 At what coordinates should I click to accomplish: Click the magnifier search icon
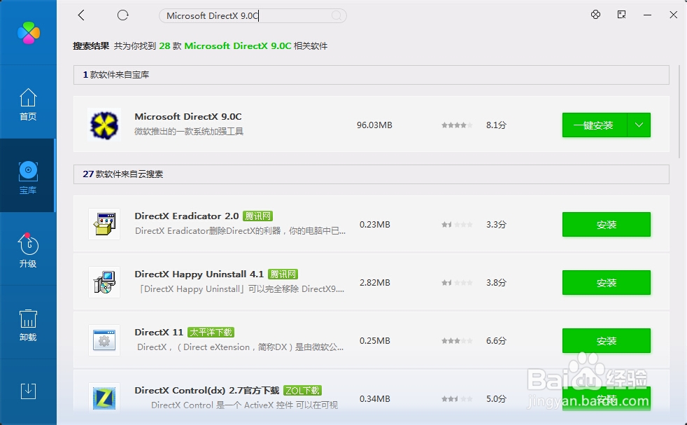tap(337, 16)
